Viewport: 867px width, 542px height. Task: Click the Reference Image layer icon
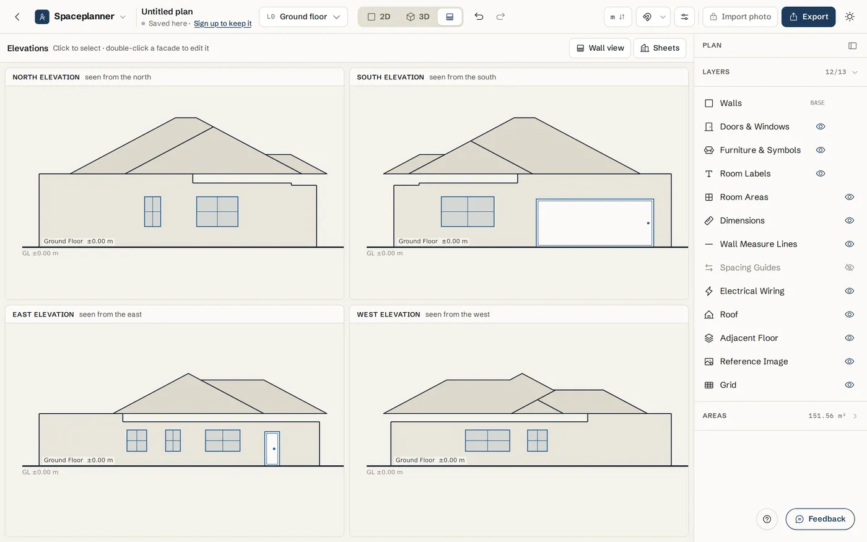(x=709, y=362)
